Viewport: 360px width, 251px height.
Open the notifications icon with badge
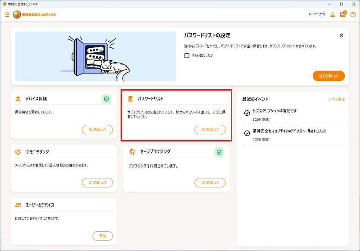[343, 14]
